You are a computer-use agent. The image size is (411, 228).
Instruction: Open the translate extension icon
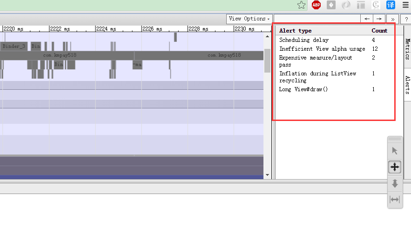click(391, 5)
